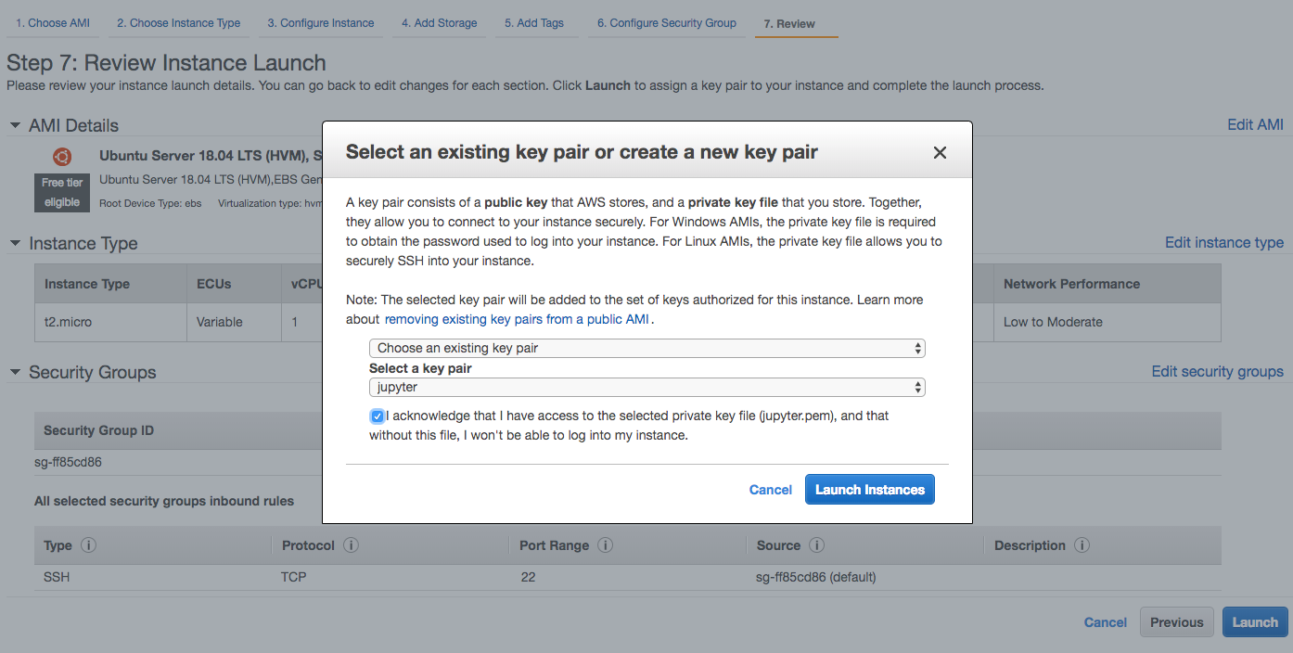Screen dimensions: 1293x653
Task: Collapse the AMI Details section
Action: tap(14, 125)
